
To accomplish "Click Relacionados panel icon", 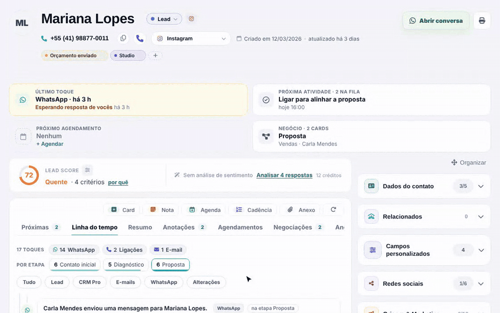I will [372, 217].
